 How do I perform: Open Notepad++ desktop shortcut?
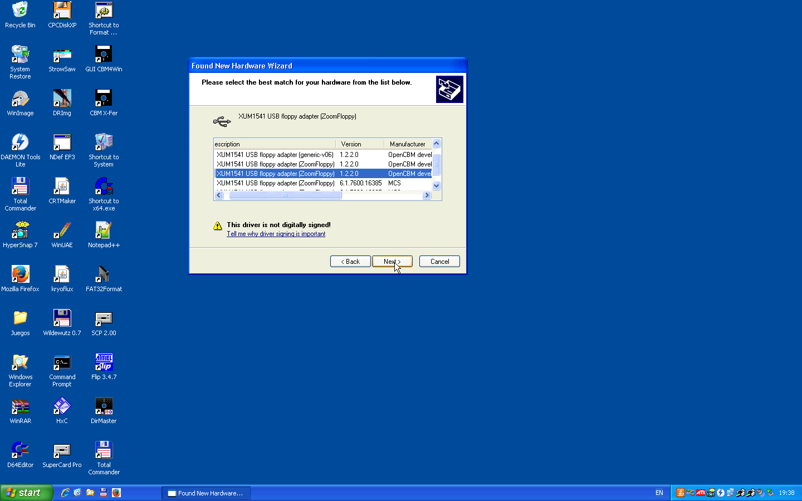coord(104,235)
